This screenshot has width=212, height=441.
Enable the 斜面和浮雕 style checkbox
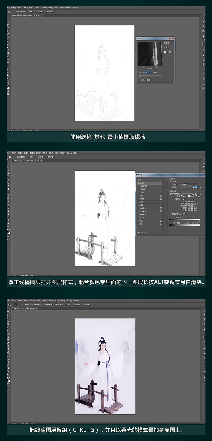pos(139,186)
